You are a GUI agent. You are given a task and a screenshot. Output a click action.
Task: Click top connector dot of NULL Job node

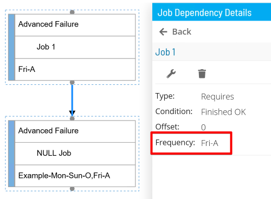(x=72, y=118)
